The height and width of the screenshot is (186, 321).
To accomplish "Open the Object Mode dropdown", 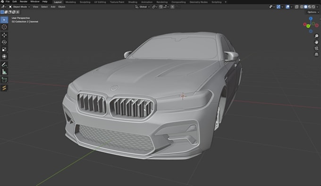I will tap(19, 7).
